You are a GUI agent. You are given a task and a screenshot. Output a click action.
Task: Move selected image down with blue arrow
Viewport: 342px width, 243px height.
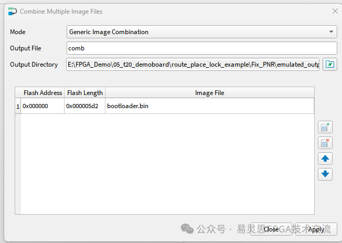tap(325, 174)
